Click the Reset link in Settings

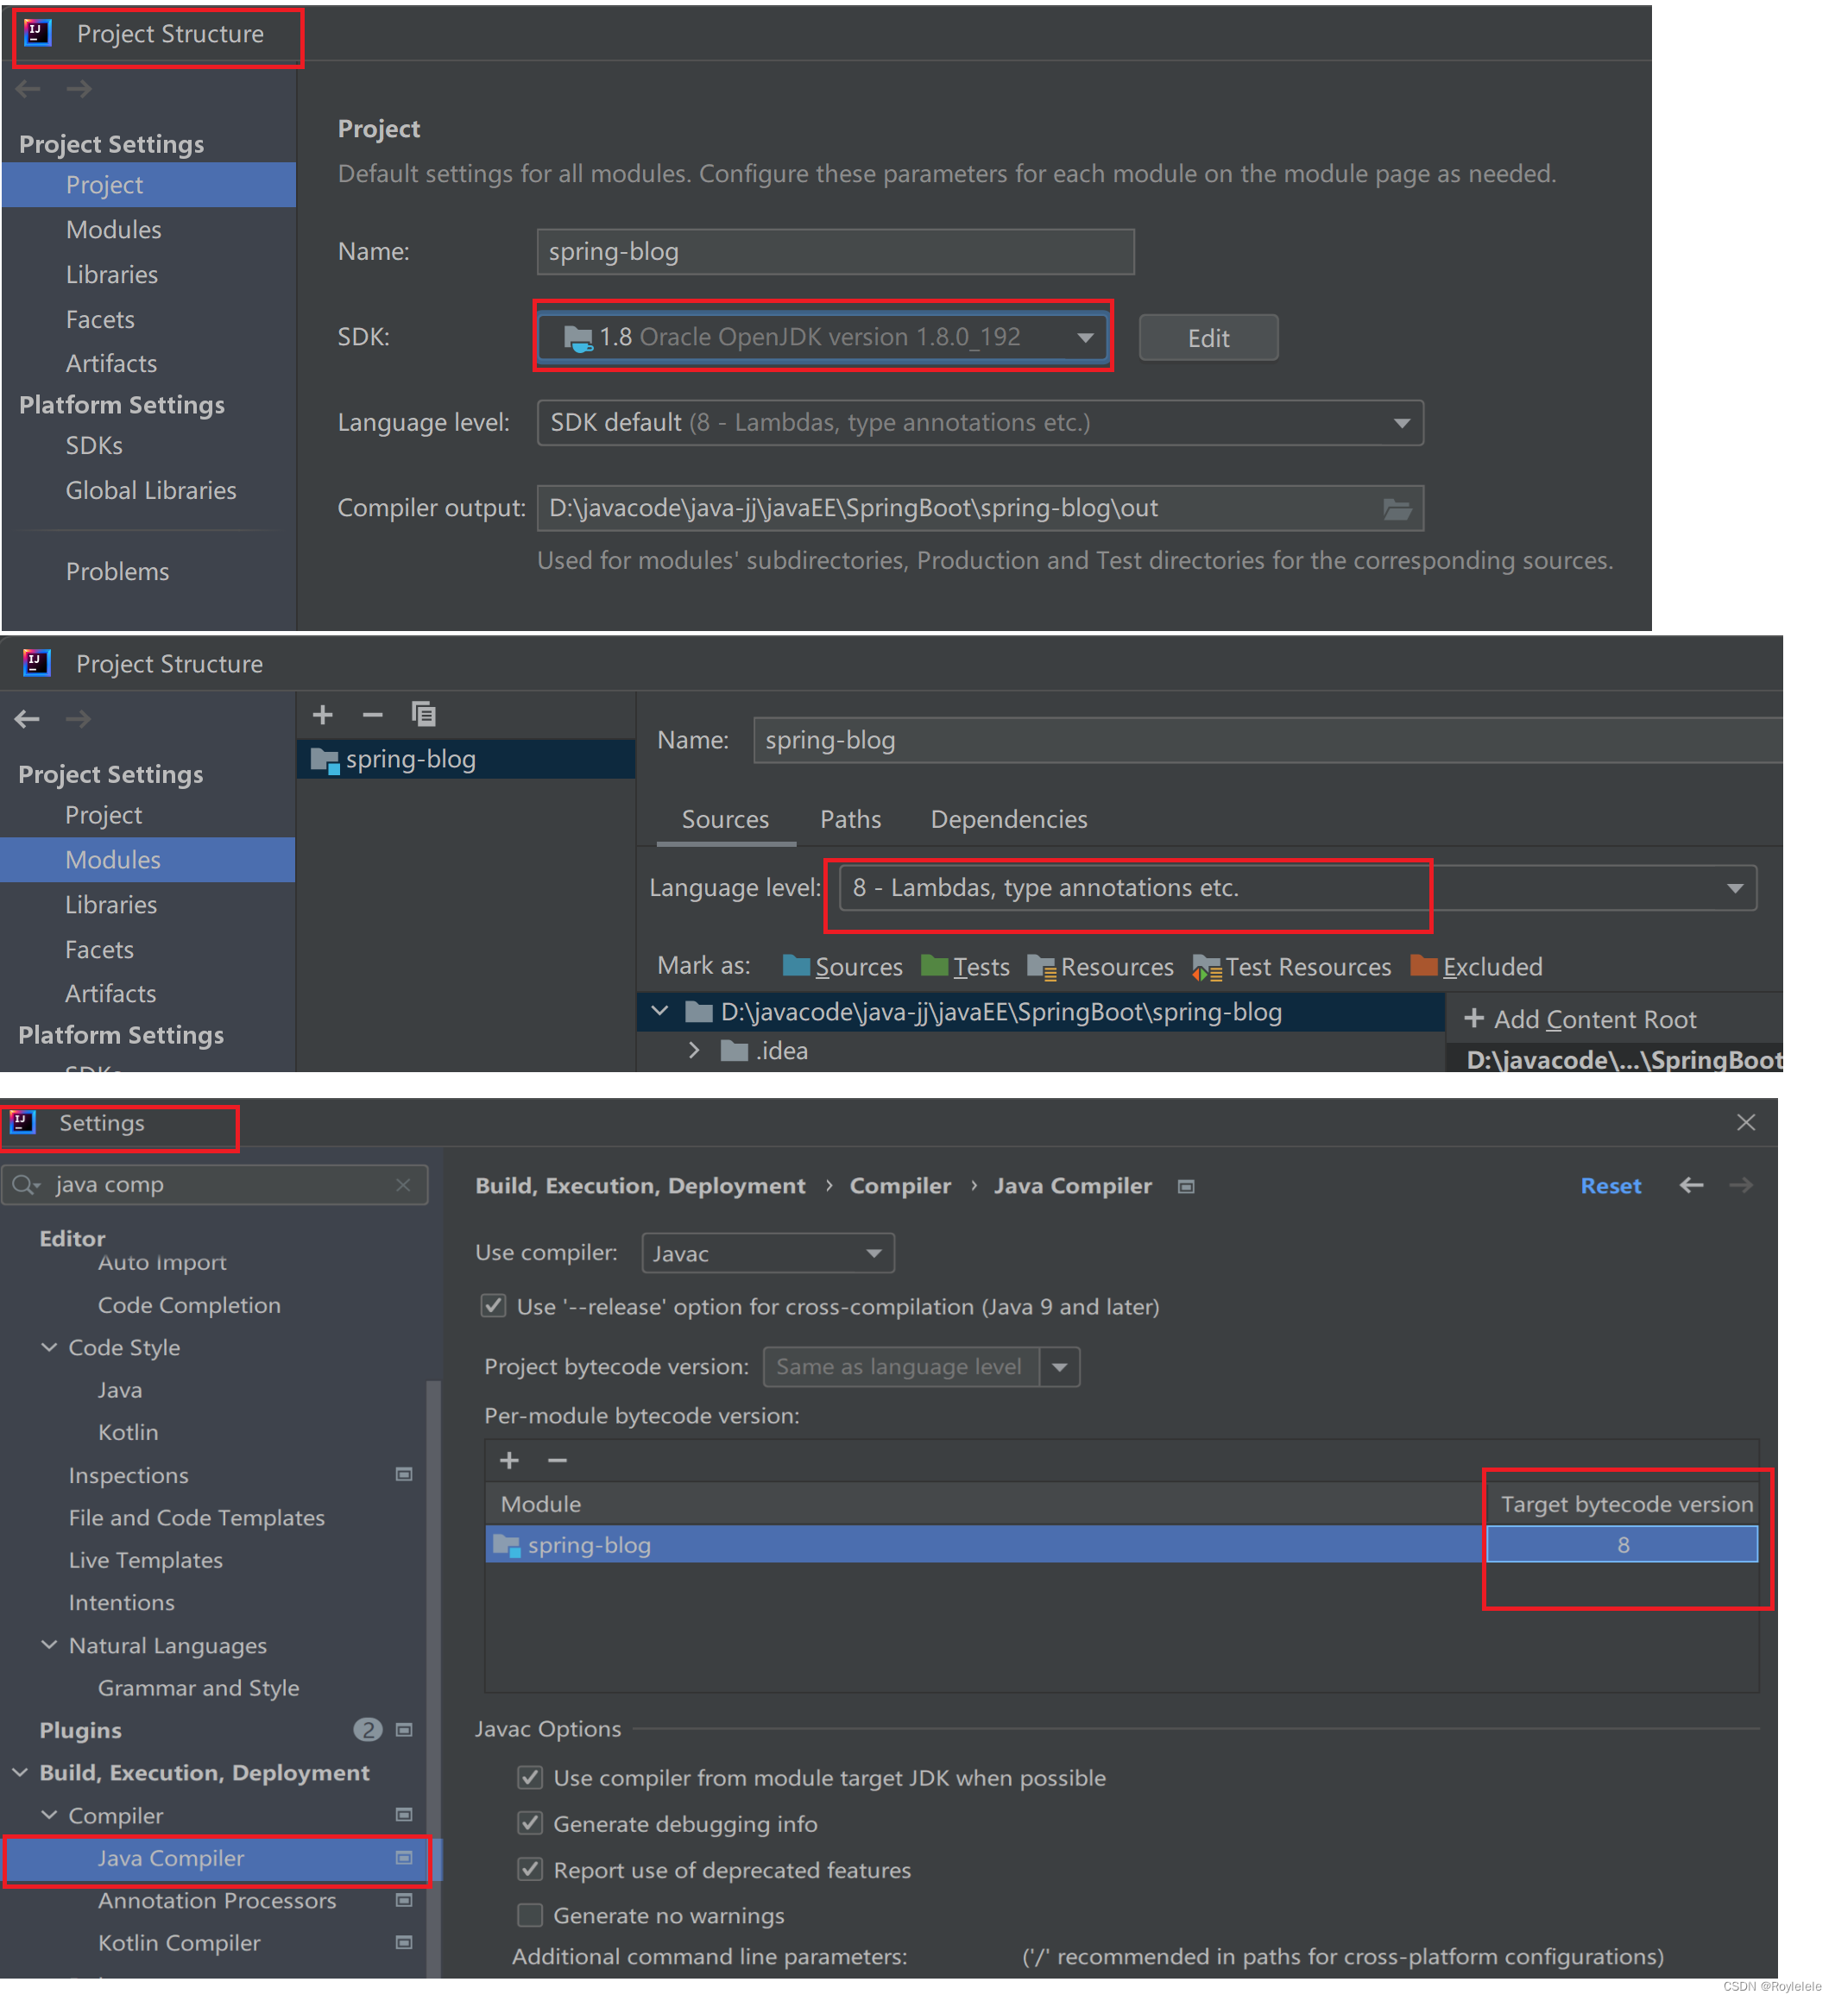coord(1611,1187)
